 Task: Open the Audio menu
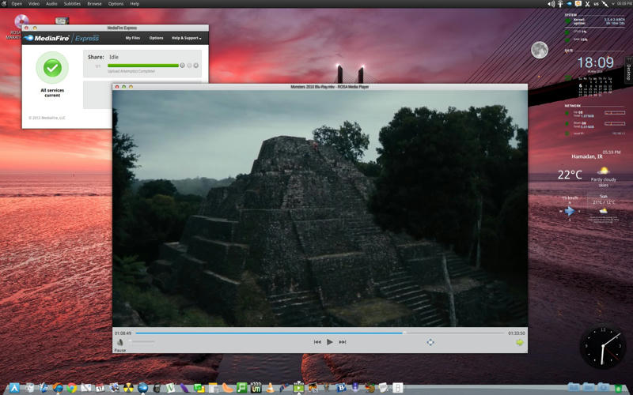(x=51, y=4)
